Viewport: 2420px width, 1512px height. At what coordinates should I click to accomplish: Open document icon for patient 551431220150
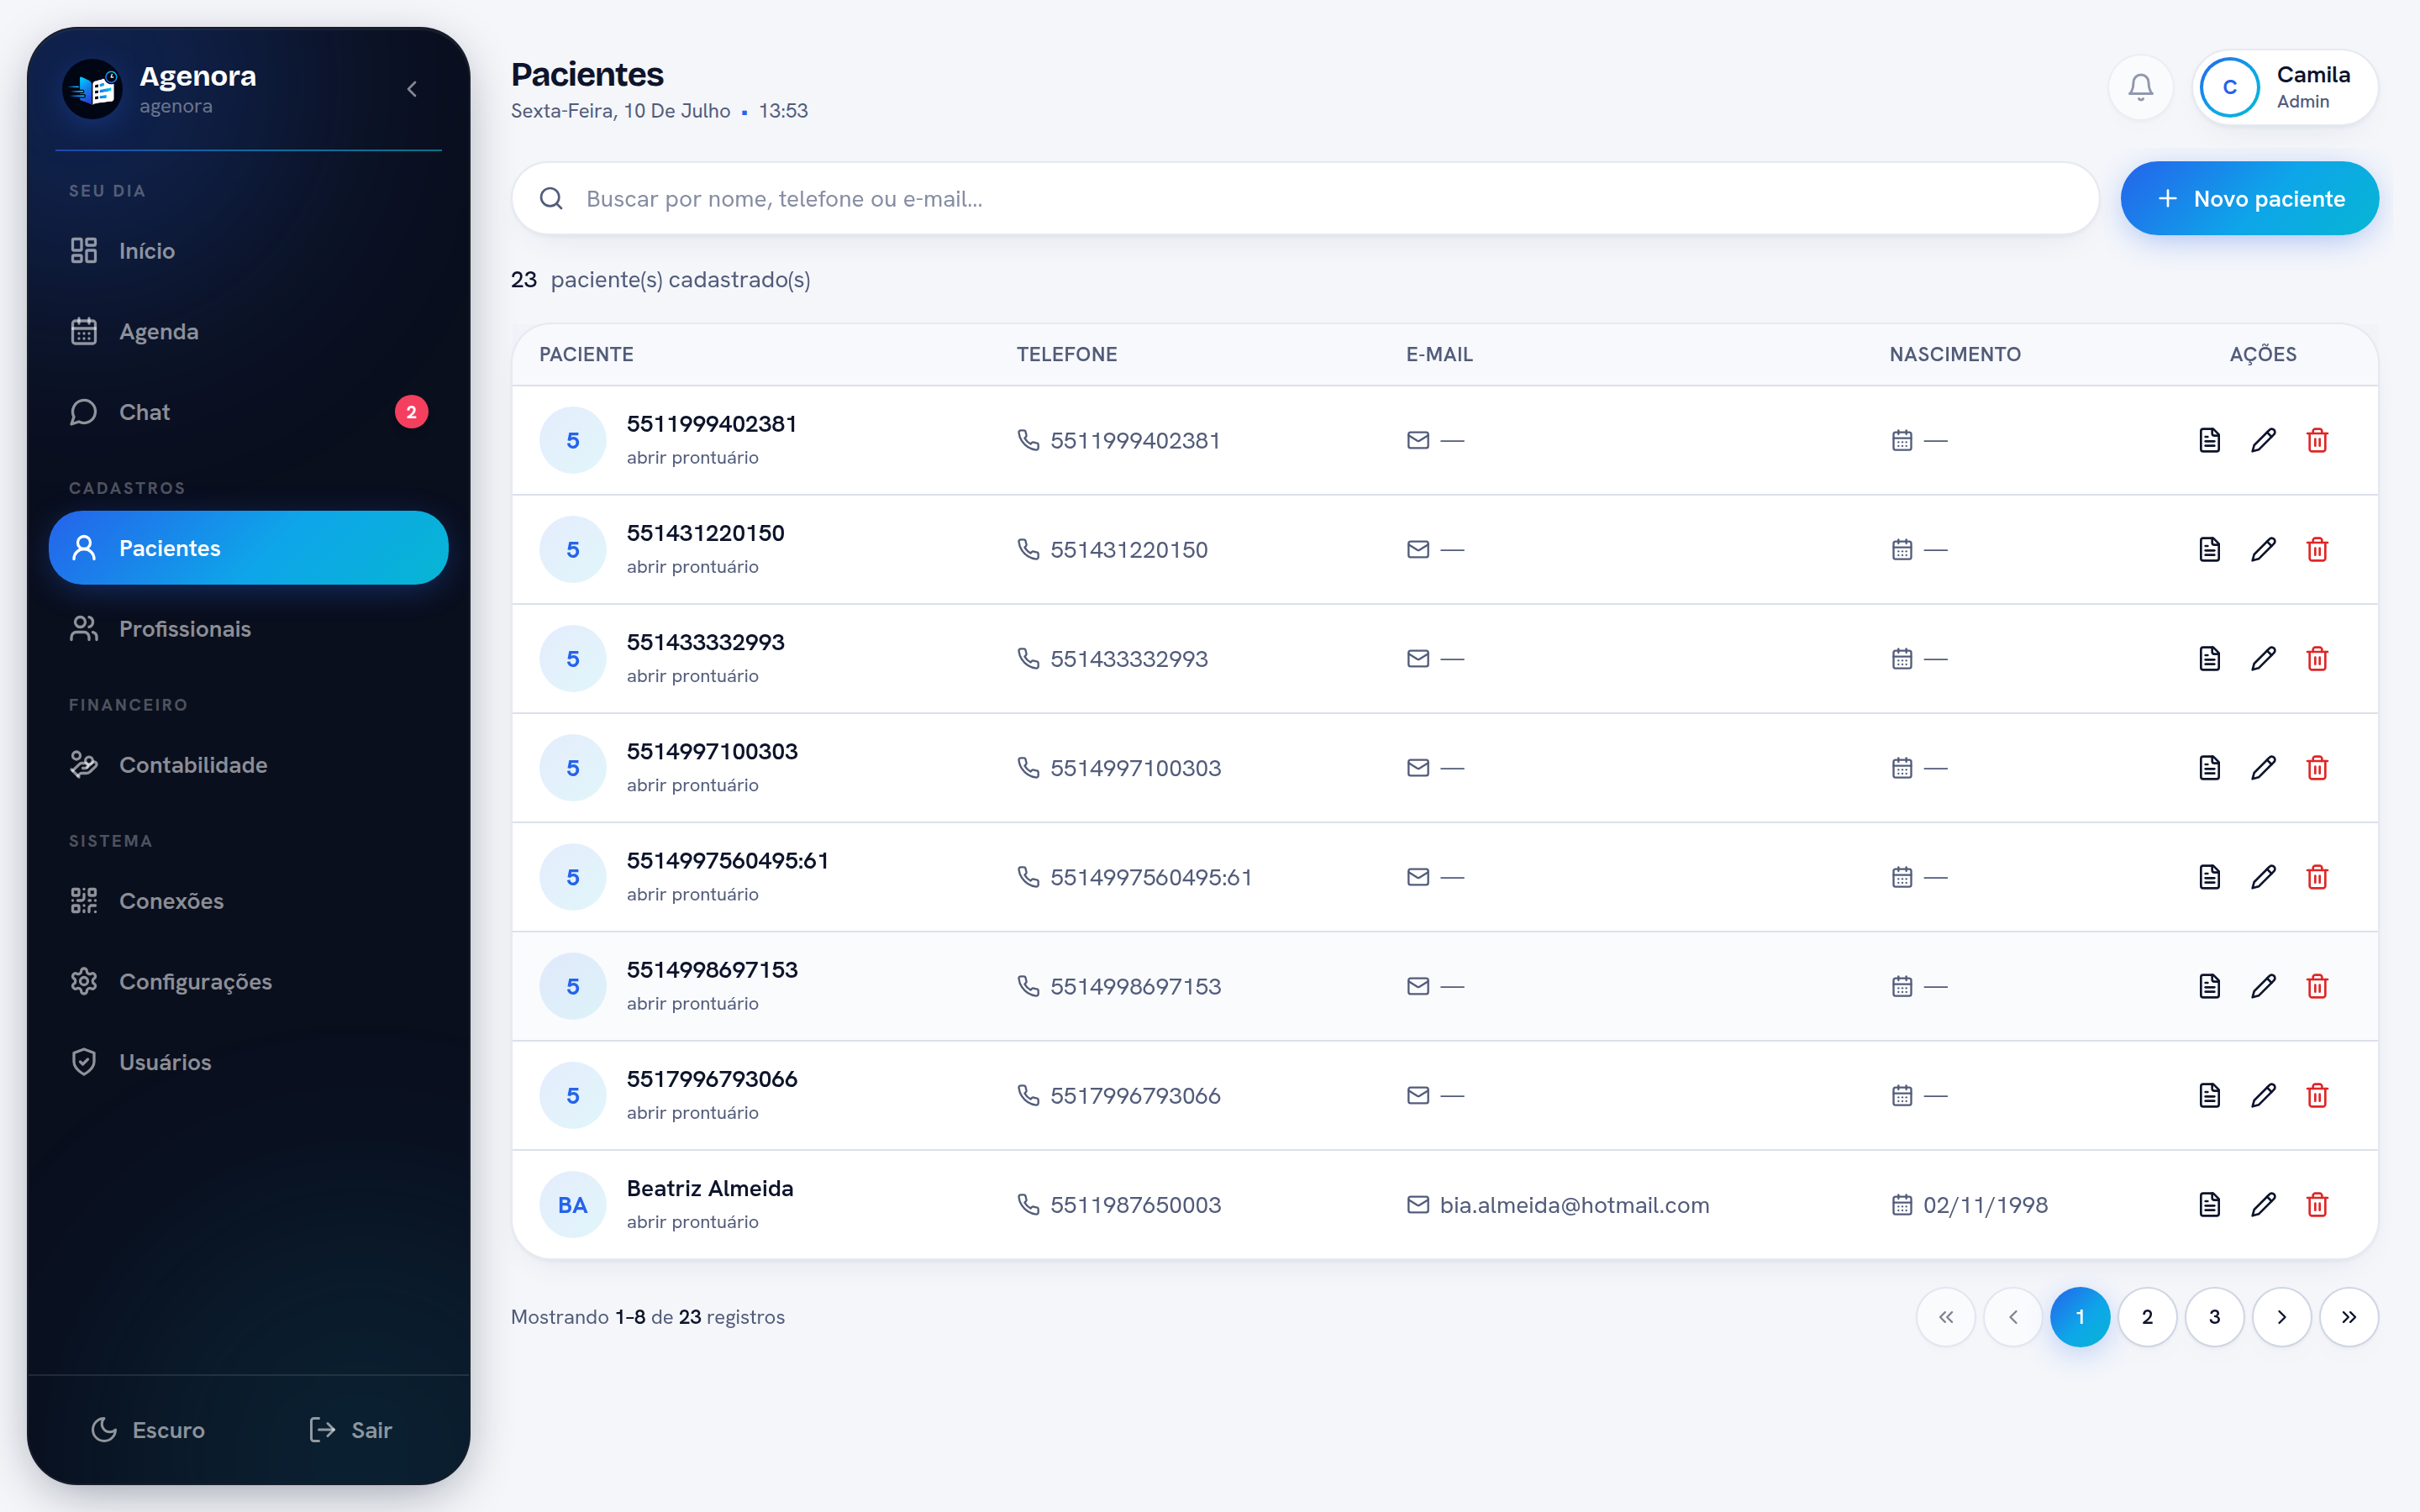(2209, 549)
